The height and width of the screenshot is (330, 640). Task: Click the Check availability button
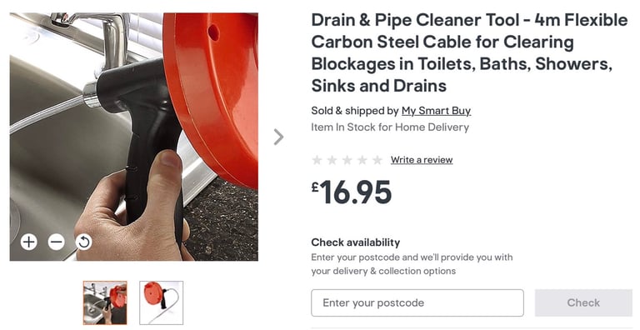click(583, 302)
